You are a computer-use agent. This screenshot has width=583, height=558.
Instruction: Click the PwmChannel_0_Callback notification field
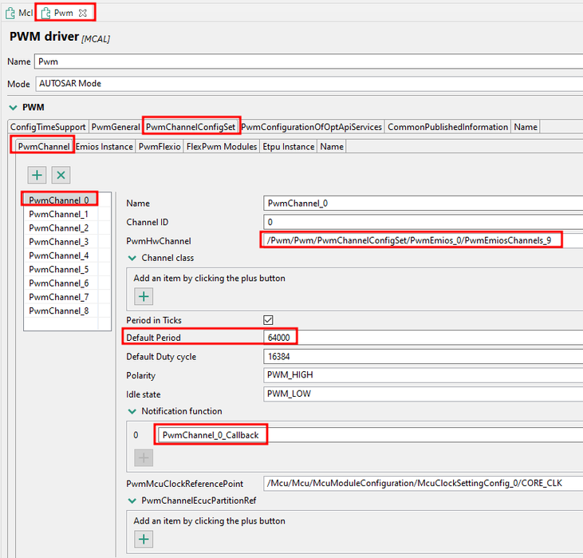point(370,435)
